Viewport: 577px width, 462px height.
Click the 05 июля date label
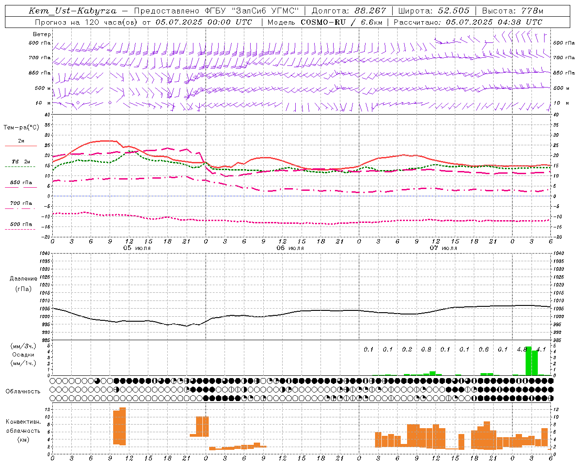(x=137, y=248)
